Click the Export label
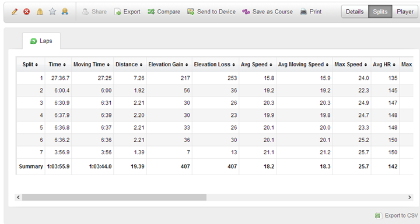The height and width of the screenshot is (224, 420). pos(132,12)
